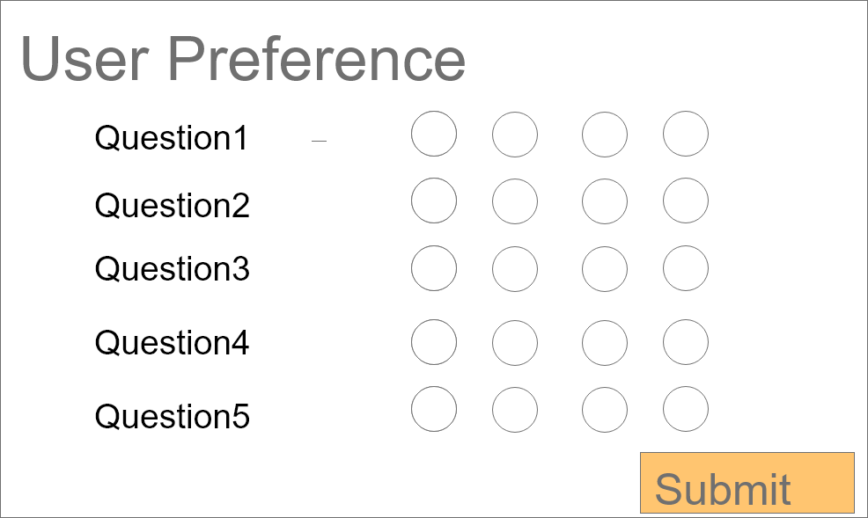Screen dimensions: 868x518
Task: Choose second radio option for Question4
Action: pyautogui.click(x=515, y=343)
